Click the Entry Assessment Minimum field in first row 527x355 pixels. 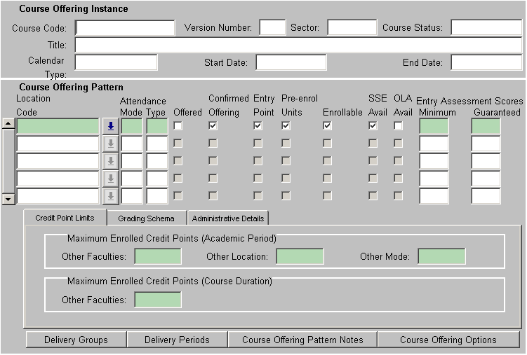coord(433,126)
